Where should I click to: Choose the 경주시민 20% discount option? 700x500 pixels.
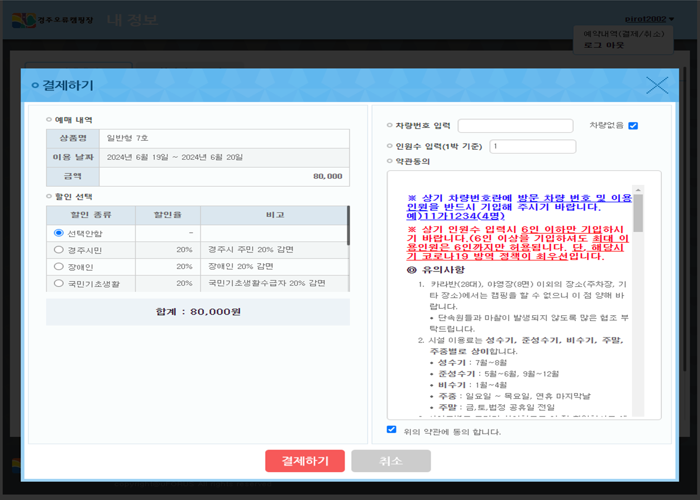pos(59,250)
